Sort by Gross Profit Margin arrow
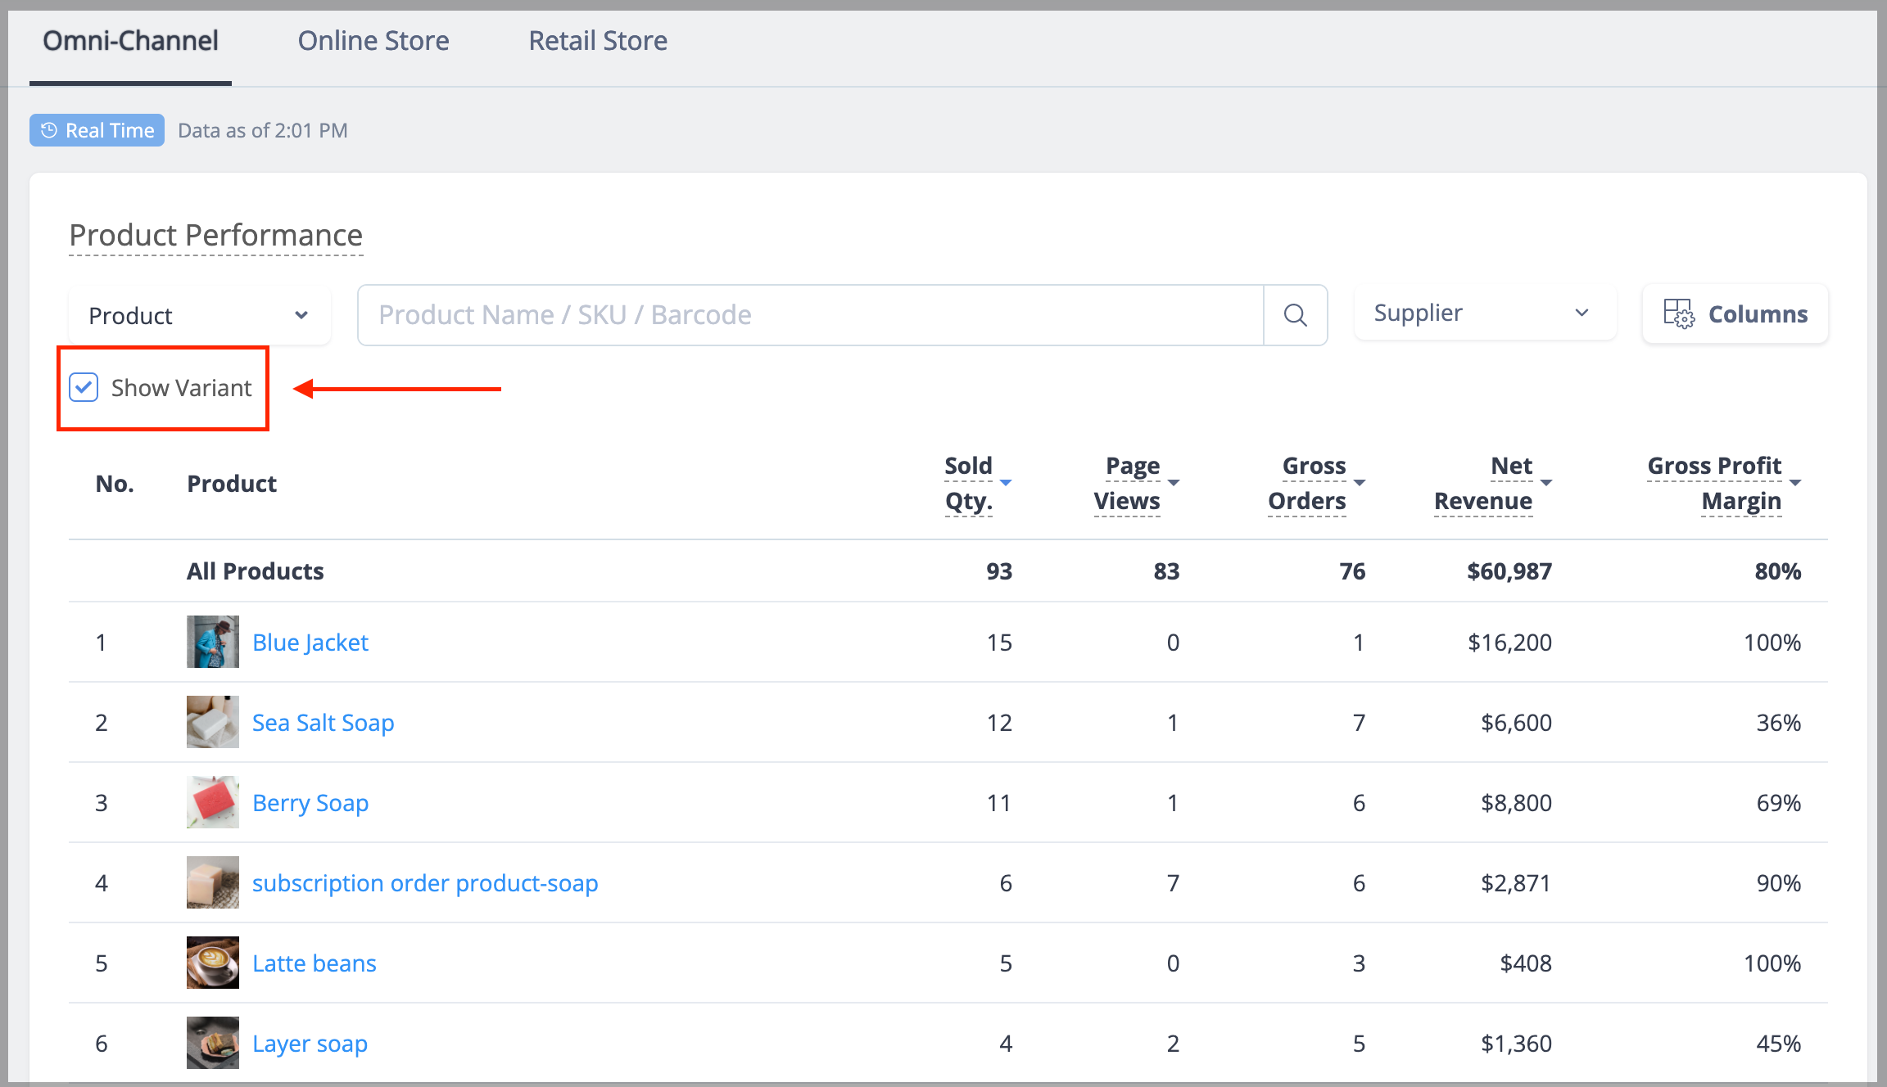Viewport: 1887px width, 1087px height. coord(1795,483)
